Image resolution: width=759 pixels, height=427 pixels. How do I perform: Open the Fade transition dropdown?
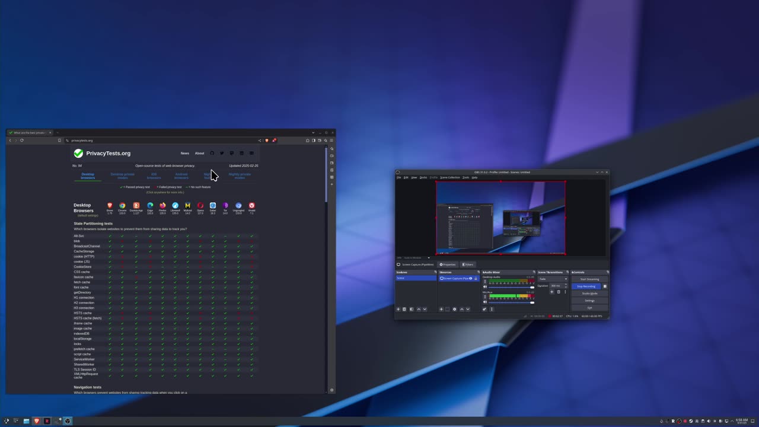pos(553,279)
